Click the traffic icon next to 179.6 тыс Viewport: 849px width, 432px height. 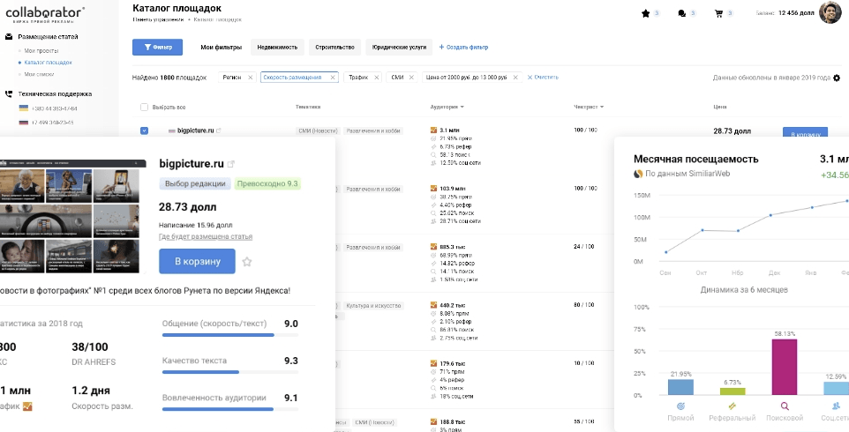pyautogui.click(x=433, y=364)
